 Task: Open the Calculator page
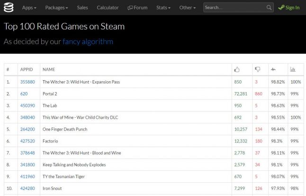click(x=108, y=8)
